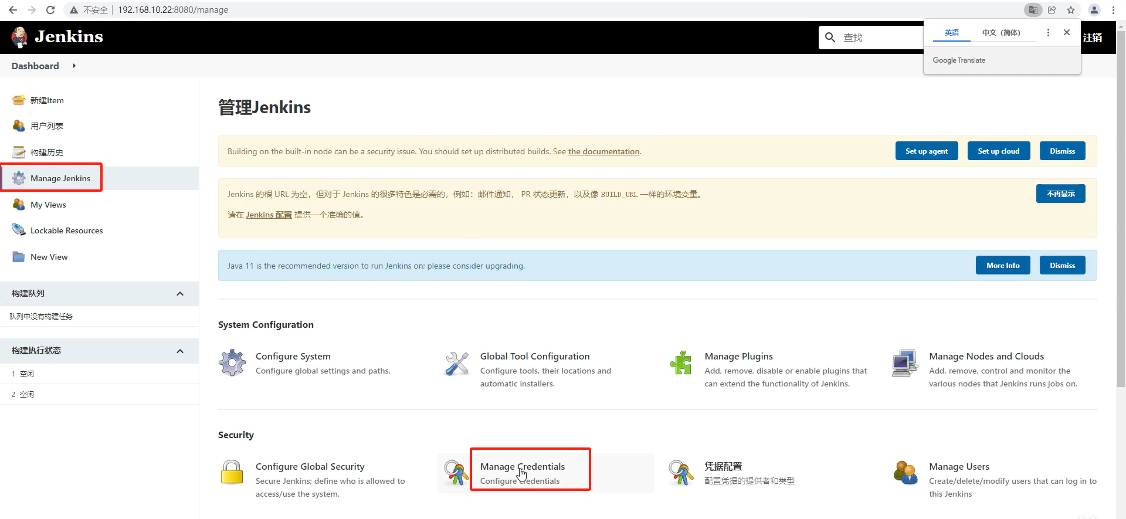Image resolution: width=1126 pixels, height=519 pixels.
Task: Click the Set up cloud button
Action: [999, 151]
